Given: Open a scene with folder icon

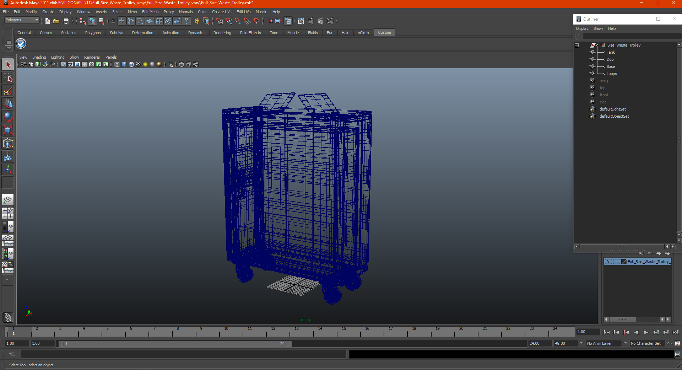Looking at the screenshot, I should point(56,21).
